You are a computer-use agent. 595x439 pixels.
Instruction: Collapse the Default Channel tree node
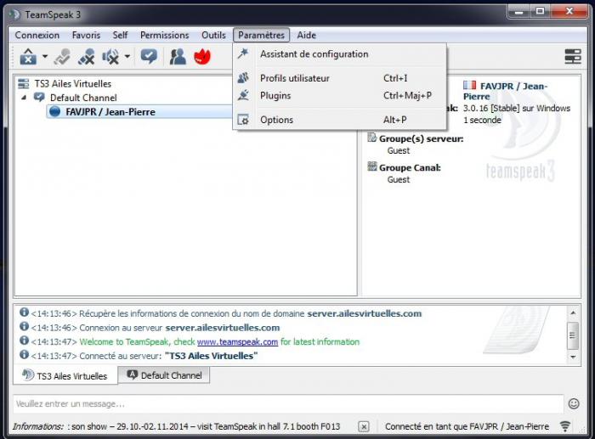[24, 98]
